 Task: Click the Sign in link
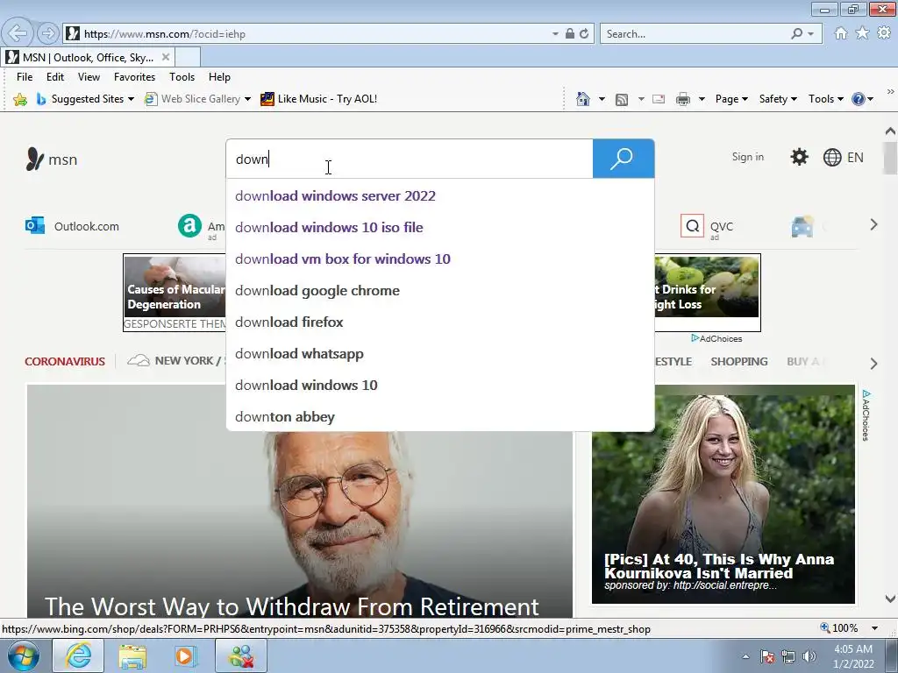tap(747, 157)
